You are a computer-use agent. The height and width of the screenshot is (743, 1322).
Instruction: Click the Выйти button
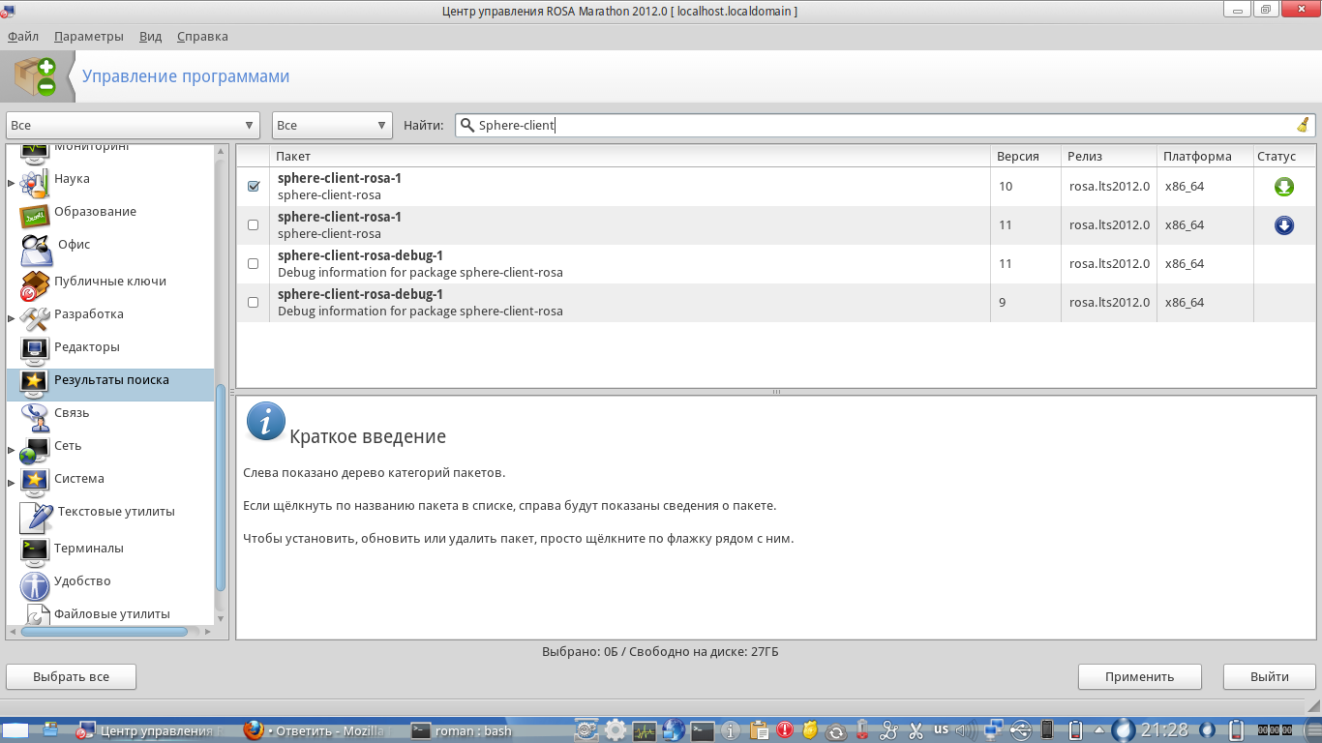tap(1269, 677)
